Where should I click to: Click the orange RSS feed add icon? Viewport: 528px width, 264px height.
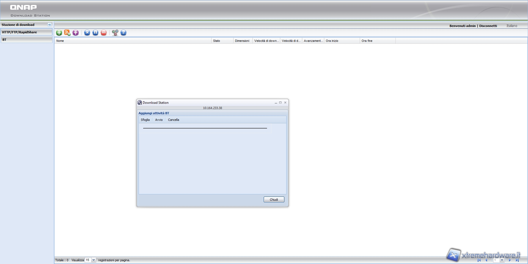(67, 33)
